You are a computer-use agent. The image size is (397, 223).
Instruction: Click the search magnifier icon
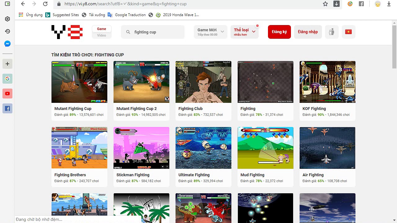[128, 32]
